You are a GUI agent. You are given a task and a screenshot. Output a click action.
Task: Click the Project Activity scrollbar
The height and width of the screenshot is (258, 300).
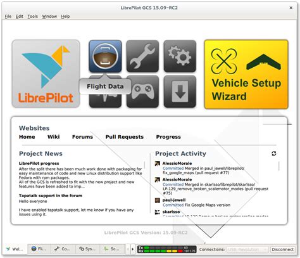click(279, 166)
